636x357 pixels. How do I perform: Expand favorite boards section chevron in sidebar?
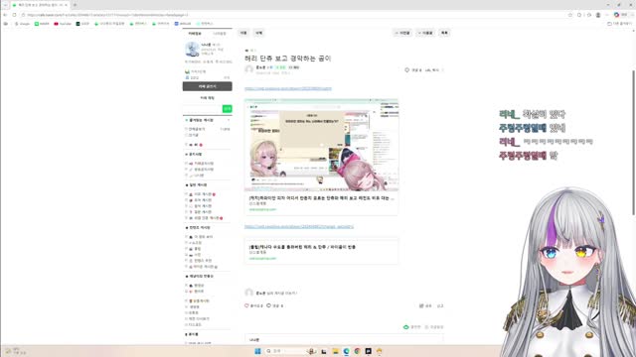229,120
